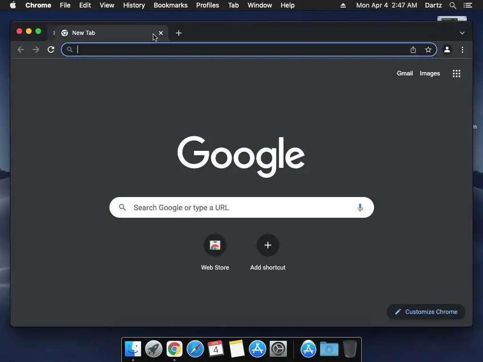
Task: Click the magnifier icon in the Google search box
Action: pos(123,207)
